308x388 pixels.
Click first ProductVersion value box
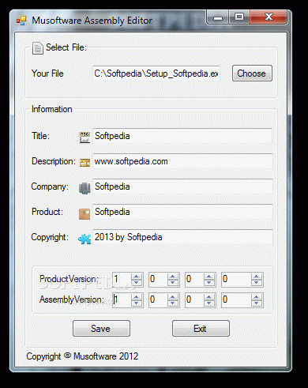[x=122, y=280]
